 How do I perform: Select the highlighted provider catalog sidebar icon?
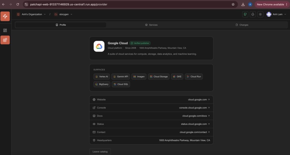(5, 40)
